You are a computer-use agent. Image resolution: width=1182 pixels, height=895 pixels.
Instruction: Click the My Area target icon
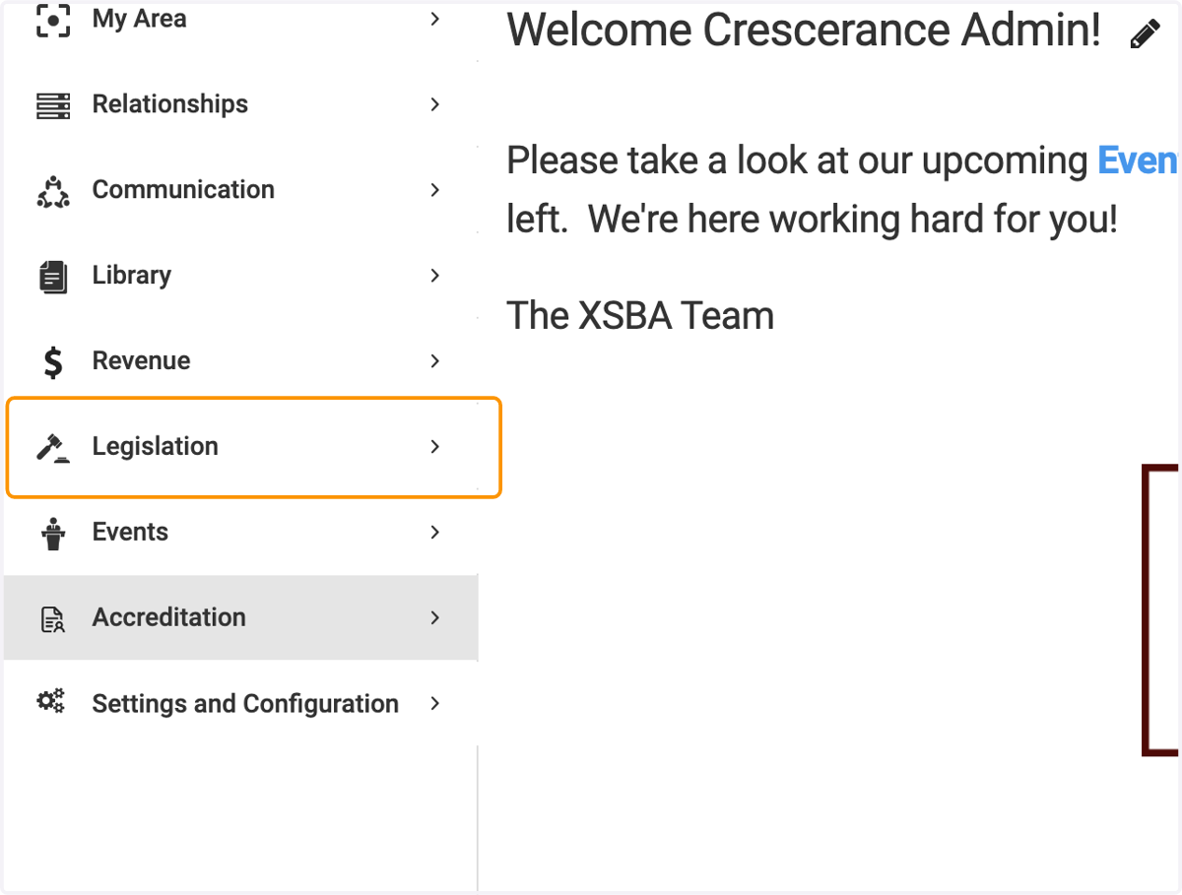click(x=53, y=21)
